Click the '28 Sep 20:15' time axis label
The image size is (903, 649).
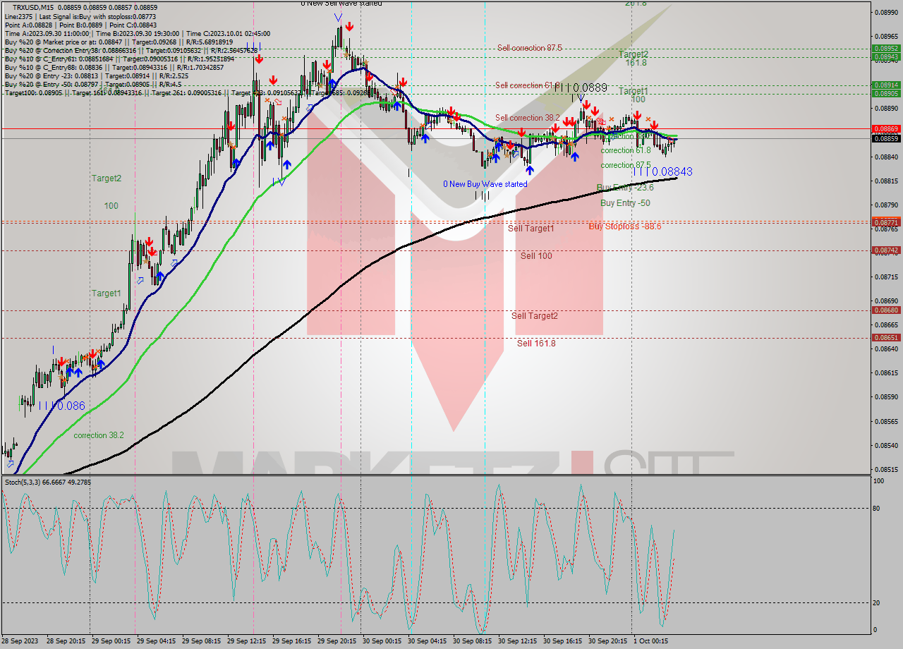(x=65, y=641)
